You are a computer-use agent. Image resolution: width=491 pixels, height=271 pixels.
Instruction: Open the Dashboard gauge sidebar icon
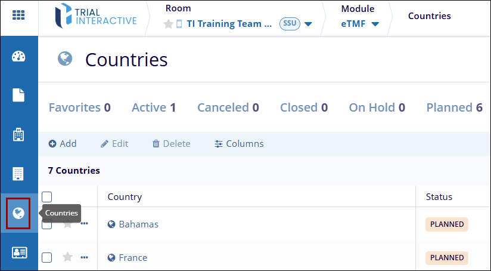click(18, 57)
